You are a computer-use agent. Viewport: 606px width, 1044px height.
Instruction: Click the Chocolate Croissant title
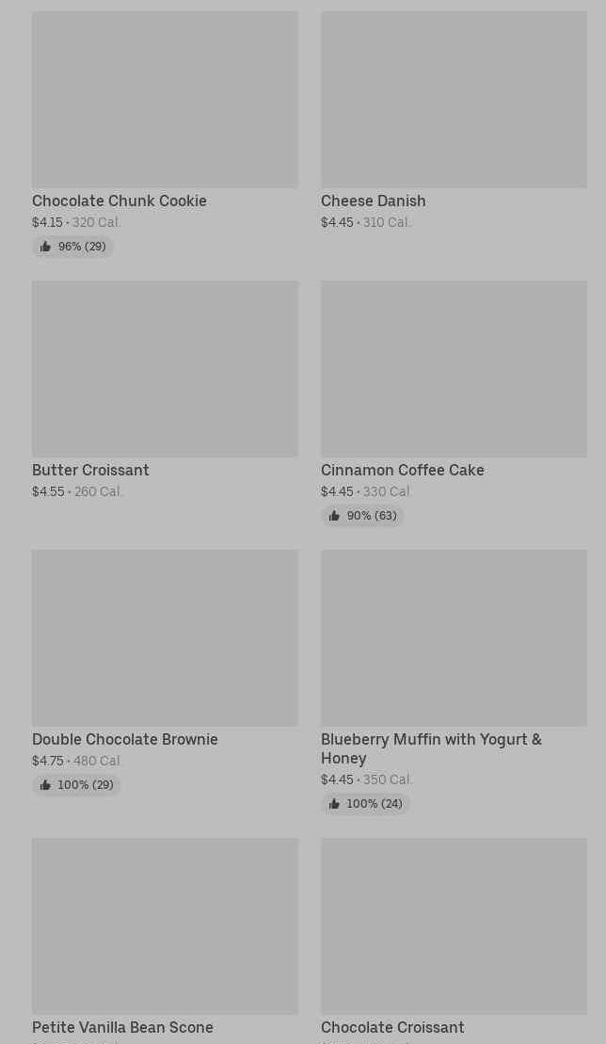coord(392,1027)
